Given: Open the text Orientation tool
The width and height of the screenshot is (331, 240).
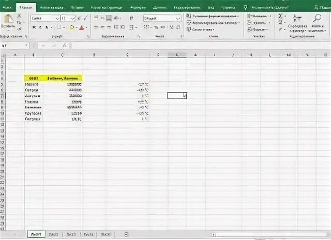Looking at the screenshot, I should coord(117,18).
